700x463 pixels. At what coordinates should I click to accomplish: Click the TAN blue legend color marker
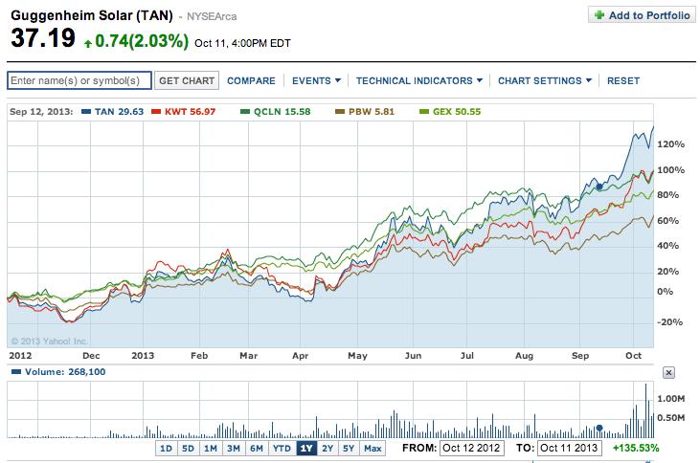click(86, 112)
